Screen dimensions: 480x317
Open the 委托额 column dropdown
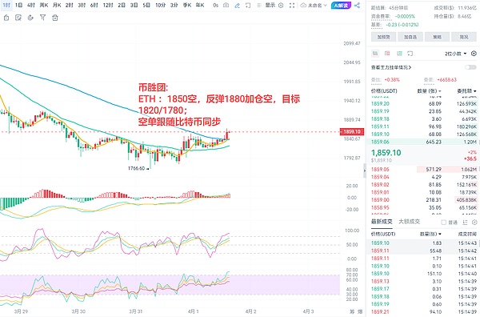(466, 91)
